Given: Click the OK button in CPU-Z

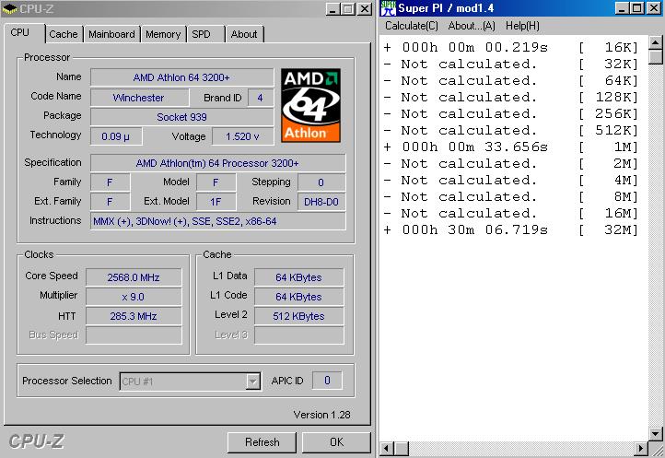Looking at the screenshot, I should 336,442.
